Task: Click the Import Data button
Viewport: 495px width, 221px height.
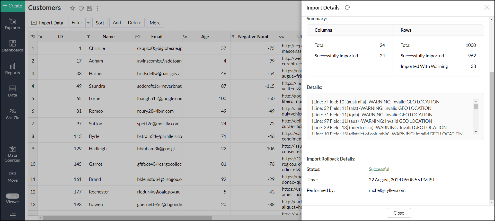Action: 47,23
